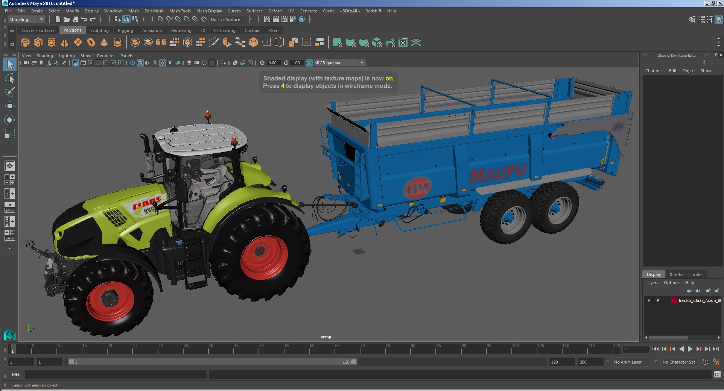This screenshot has height=391, width=724.
Task: Create a polygon cone from the shelf
Action: [65, 42]
